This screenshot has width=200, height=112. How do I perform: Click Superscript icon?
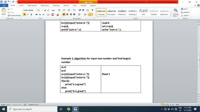43,15
